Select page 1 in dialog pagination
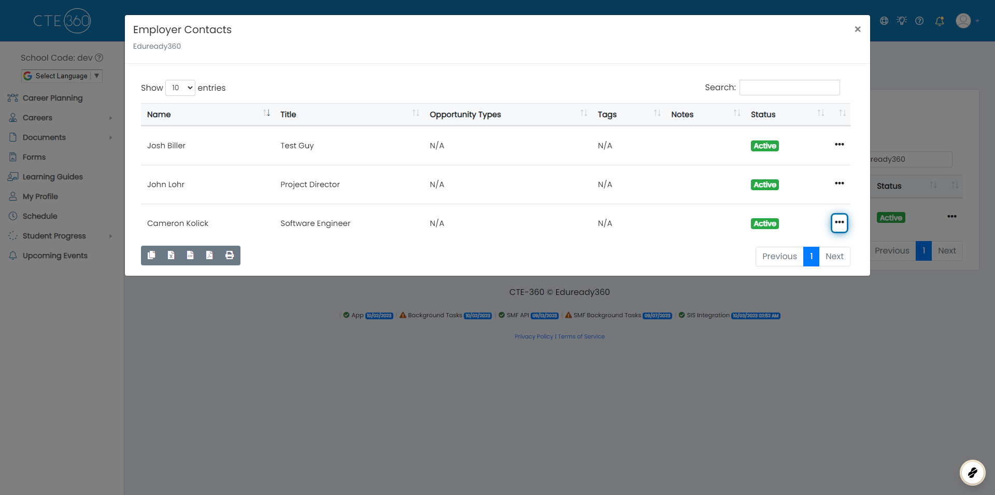Screen dimensions: 995x495 811,256
